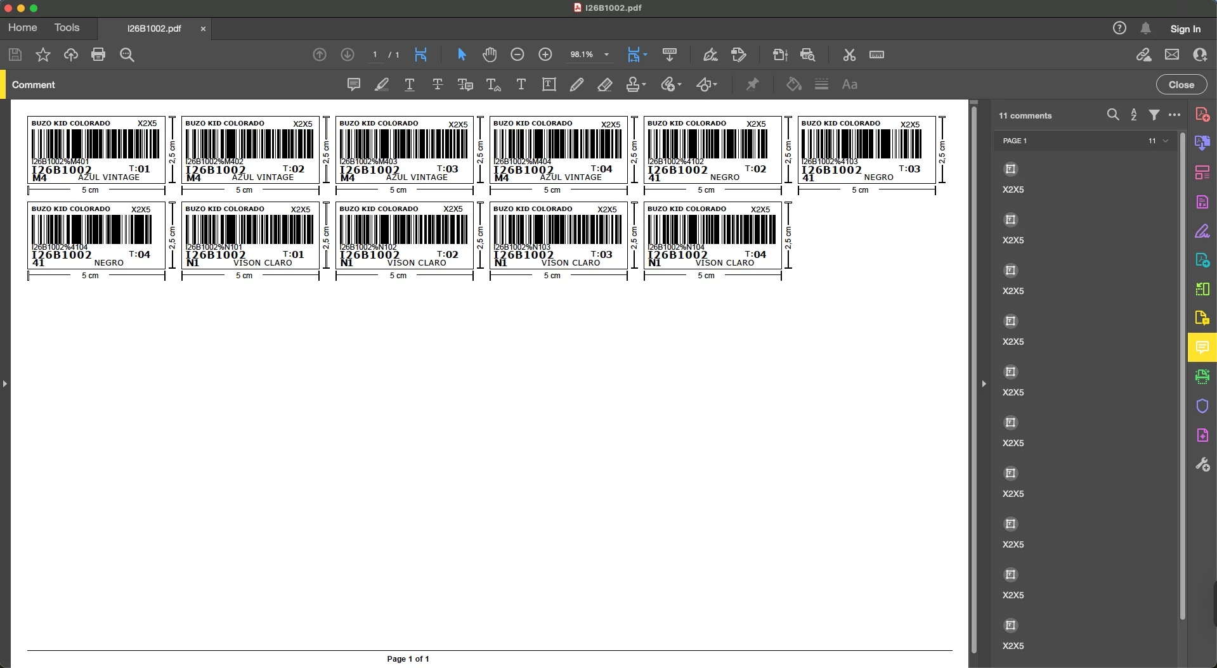Open the comments options three-dot menu

pos(1175,115)
